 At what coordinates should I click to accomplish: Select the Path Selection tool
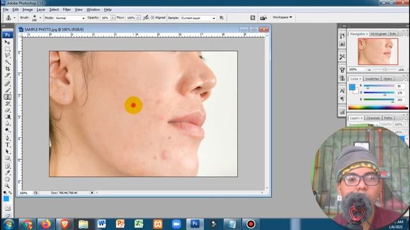click(x=7, y=151)
